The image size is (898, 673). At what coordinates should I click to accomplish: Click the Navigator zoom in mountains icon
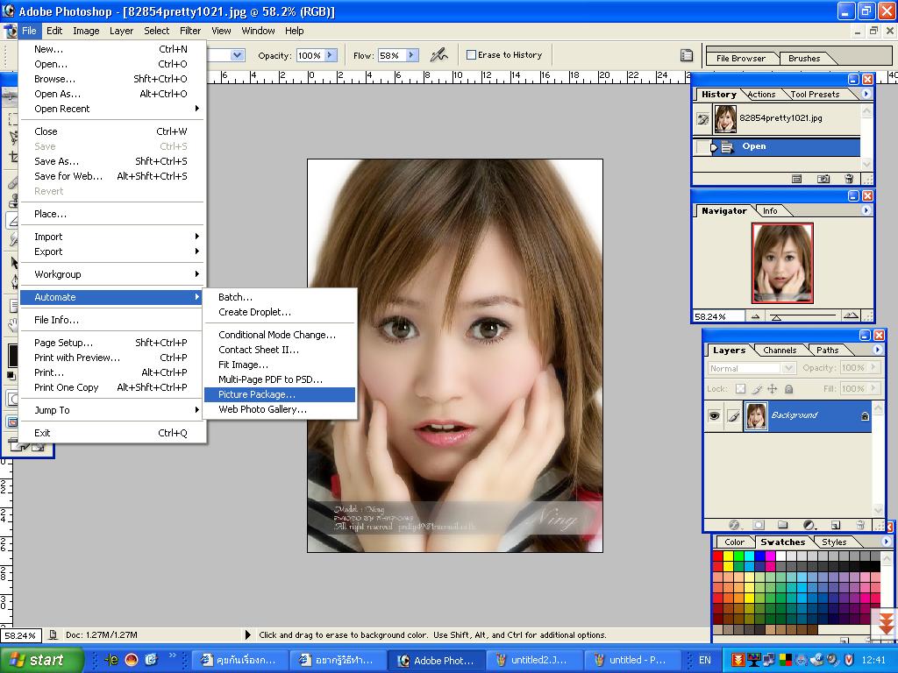pos(850,316)
